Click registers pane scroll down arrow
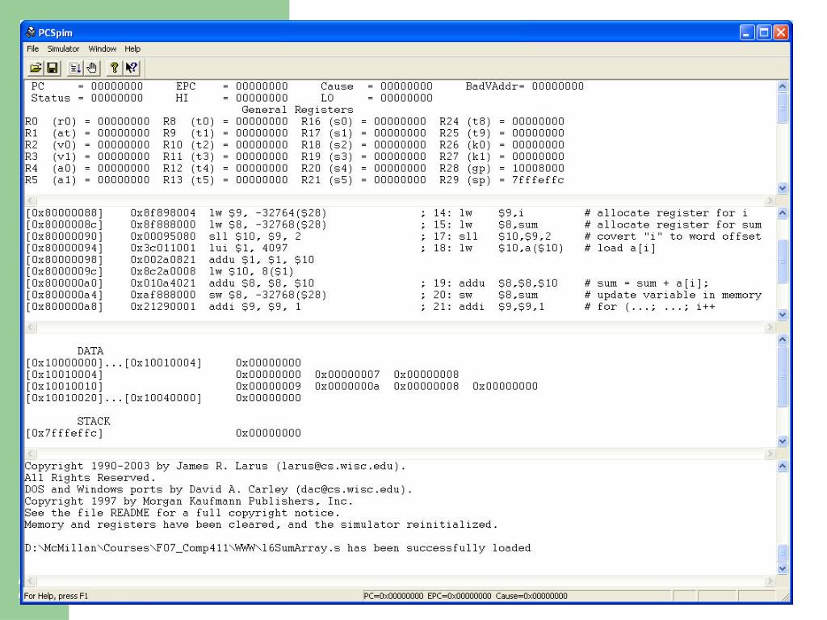Viewport: 827px width, 620px height. click(x=783, y=188)
